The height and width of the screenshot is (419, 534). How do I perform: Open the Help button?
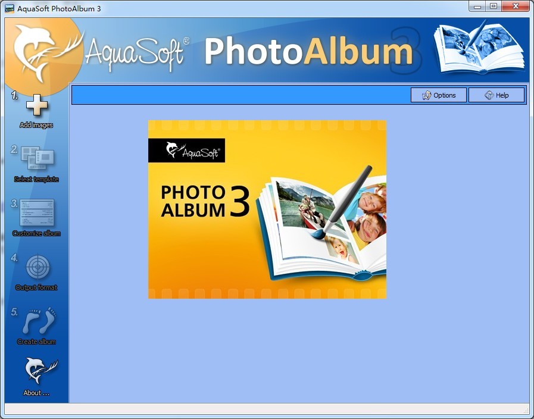496,95
